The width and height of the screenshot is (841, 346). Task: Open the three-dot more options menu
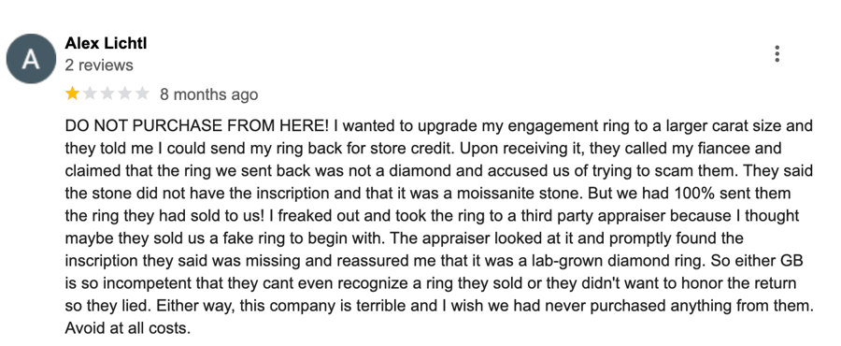[777, 53]
